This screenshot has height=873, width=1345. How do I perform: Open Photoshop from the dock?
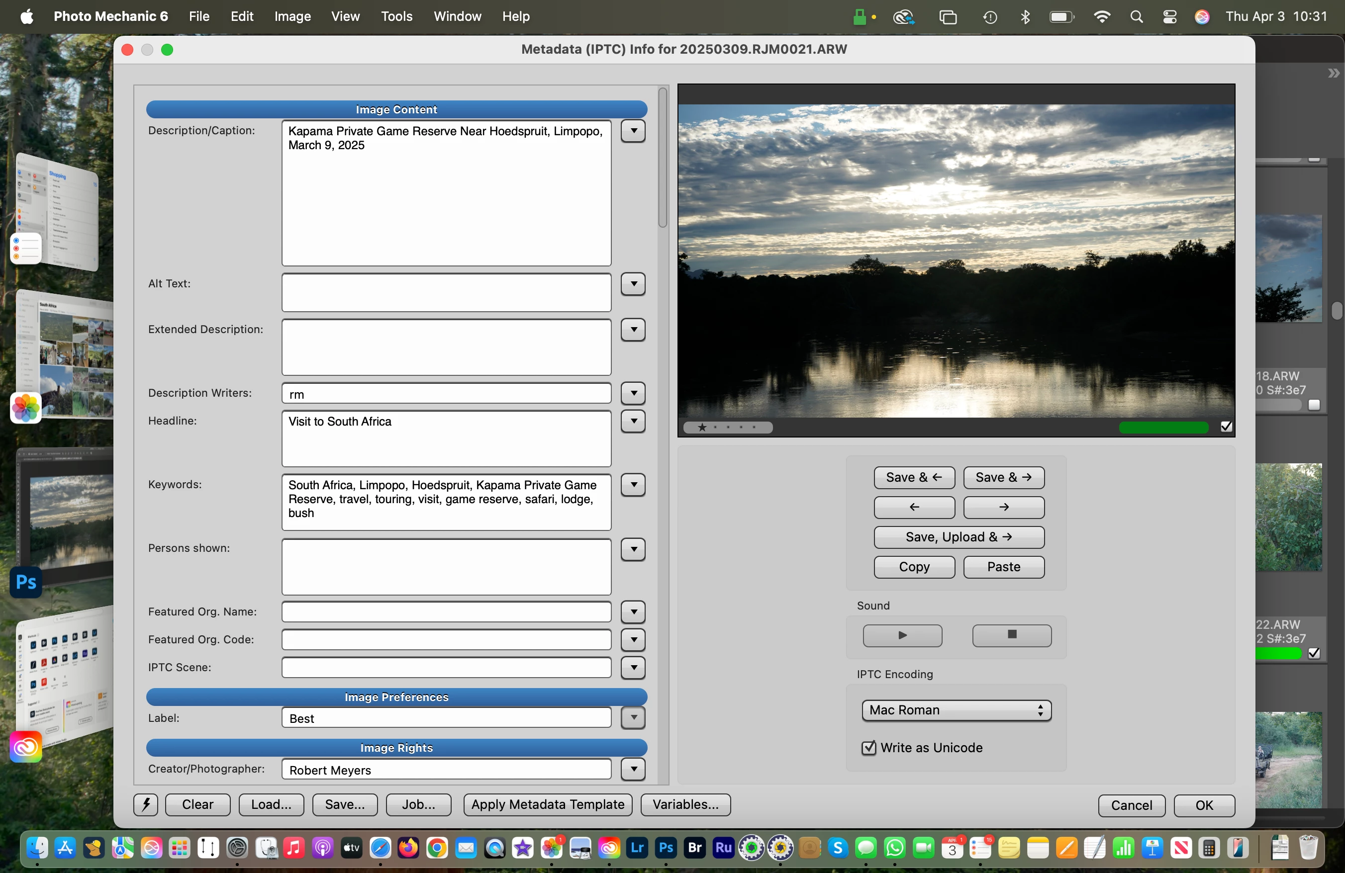666,848
